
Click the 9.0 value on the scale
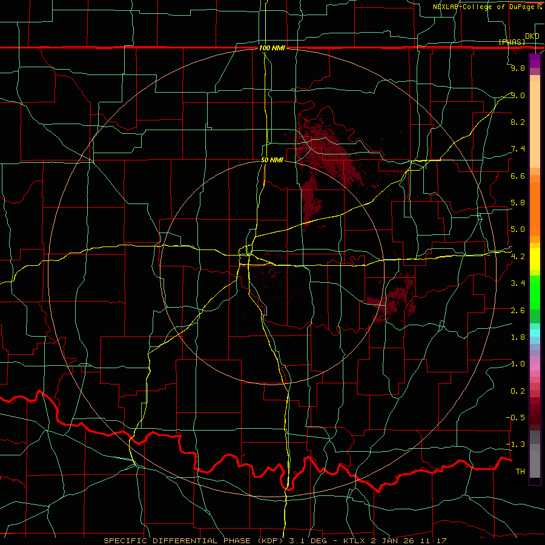[518, 95]
